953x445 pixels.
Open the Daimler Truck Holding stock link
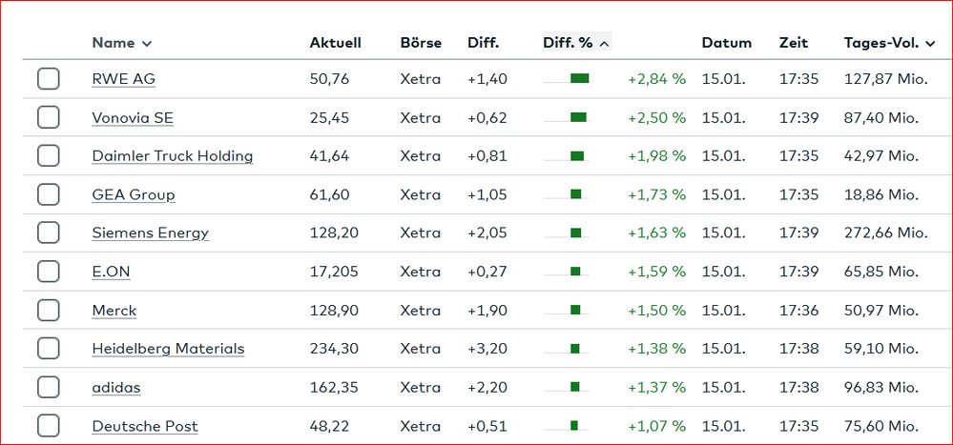click(173, 156)
